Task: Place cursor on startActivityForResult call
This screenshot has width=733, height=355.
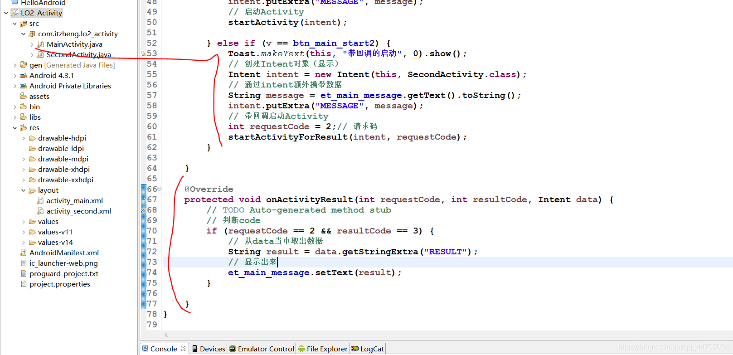Action: [347, 137]
